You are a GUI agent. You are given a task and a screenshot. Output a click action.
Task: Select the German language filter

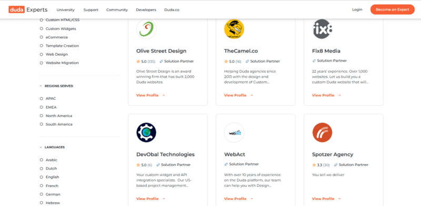50,194
